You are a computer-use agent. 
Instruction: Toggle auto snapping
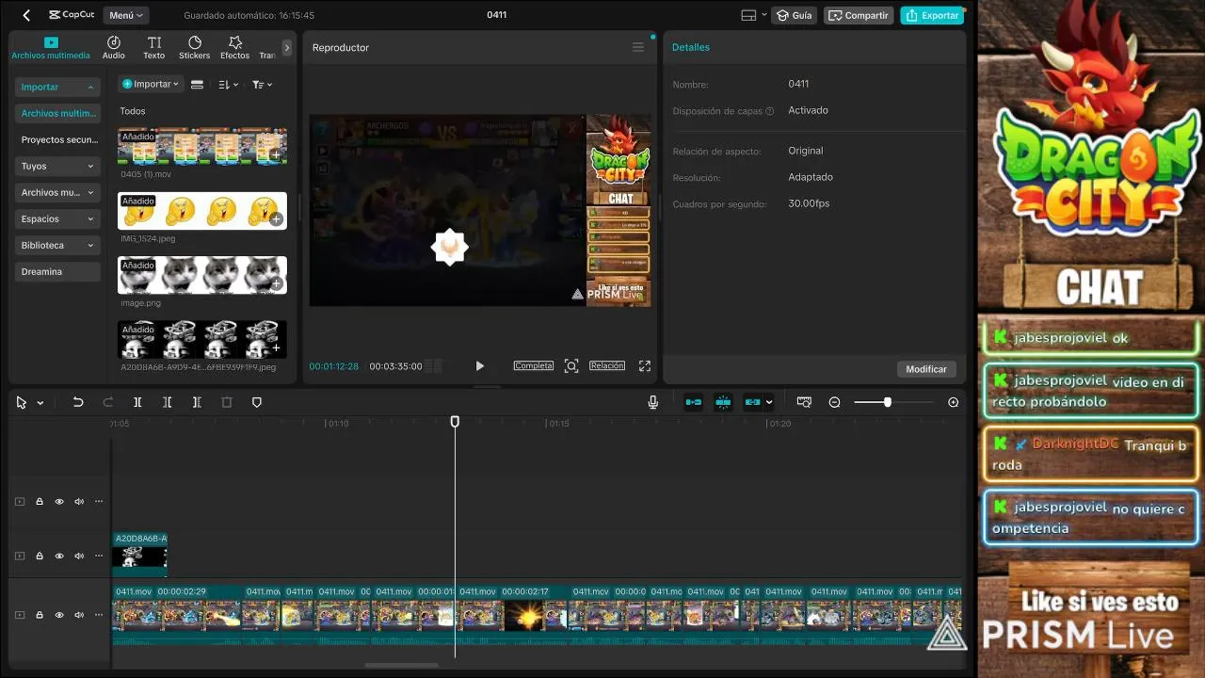tap(724, 402)
